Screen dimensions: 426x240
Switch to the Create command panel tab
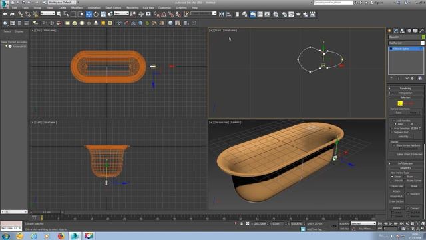(x=389, y=31)
